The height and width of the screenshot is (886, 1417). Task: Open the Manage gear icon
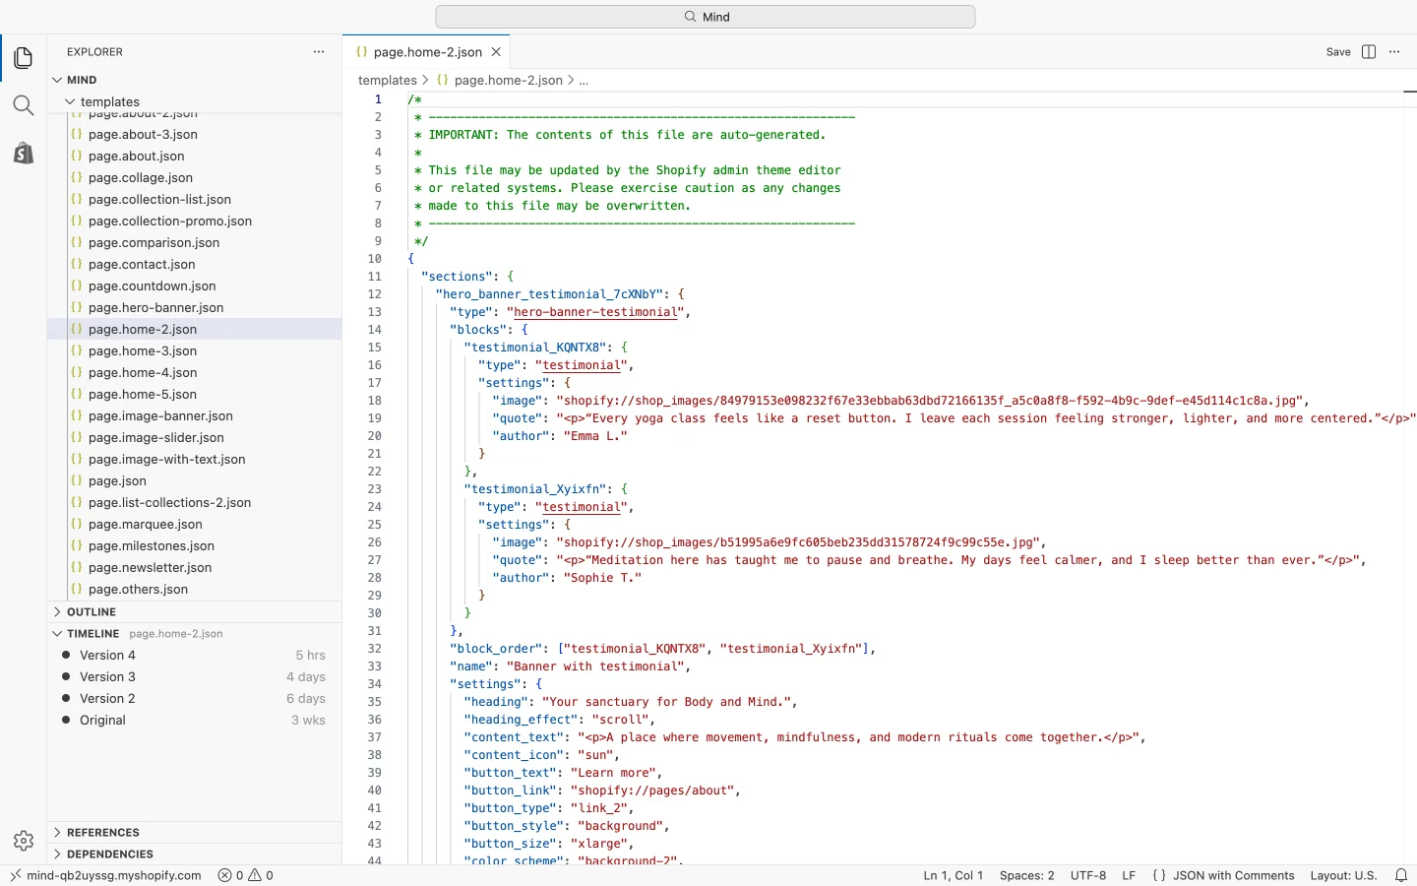24,841
